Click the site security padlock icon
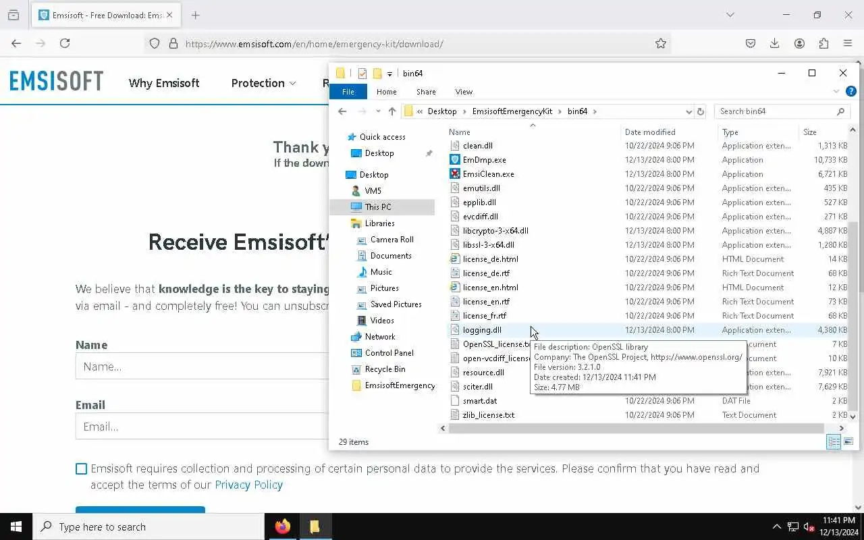 173,43
